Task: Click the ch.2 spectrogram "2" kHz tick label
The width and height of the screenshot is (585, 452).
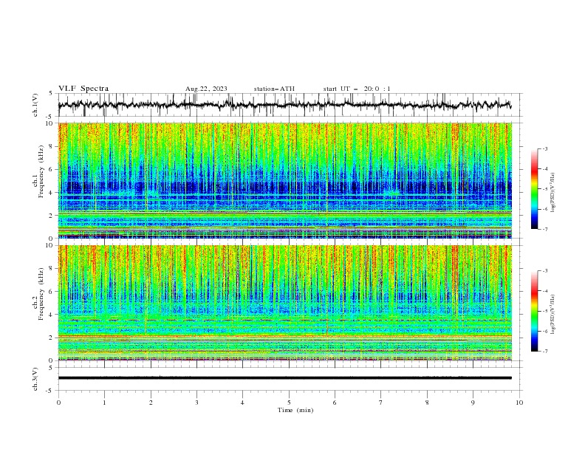Action: click(x=52, y=338)
